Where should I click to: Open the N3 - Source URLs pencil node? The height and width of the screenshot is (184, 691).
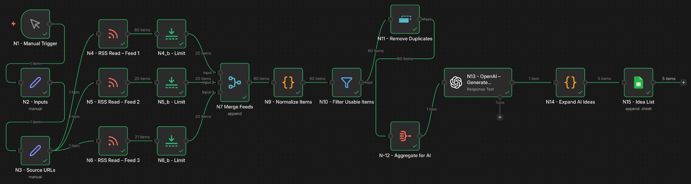pos(35,151)
